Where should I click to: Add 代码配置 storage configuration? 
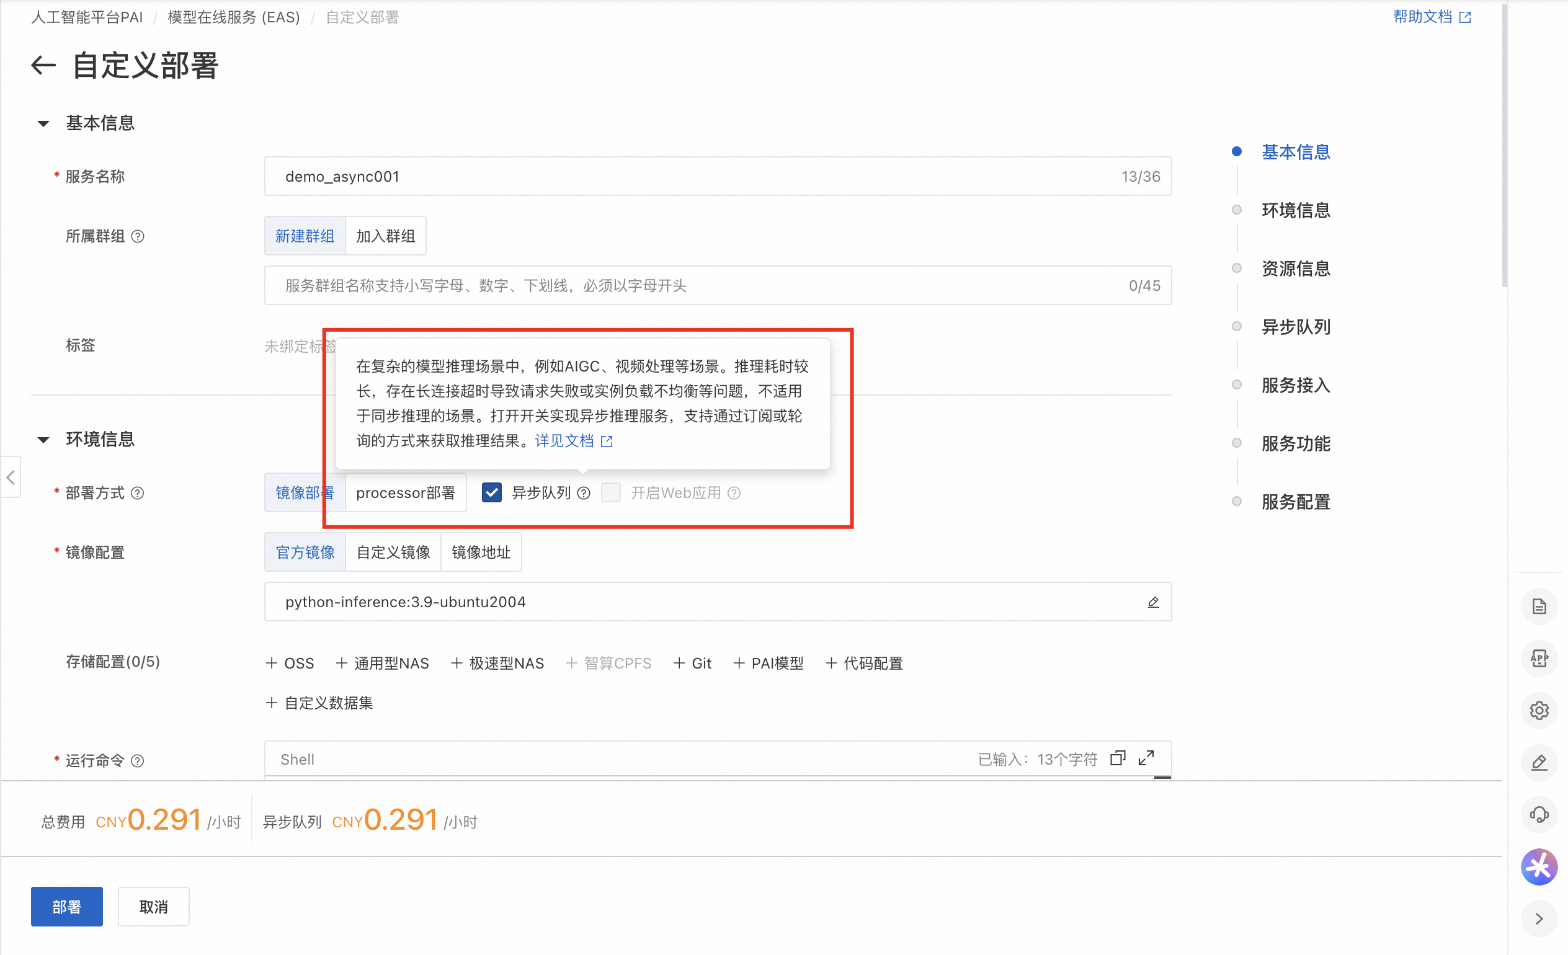(864, 664)
